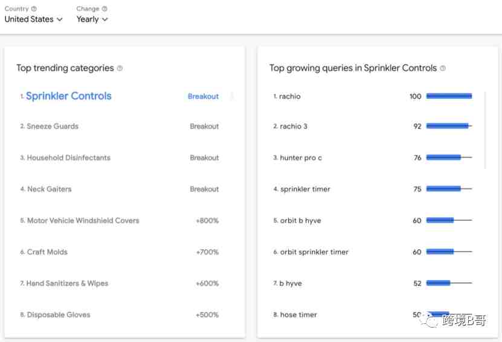Image resolution: width=502 pixels, height=342 pixels.
Task: Click the queries list scrollbar
Action: pyautogui.click(x=485, y=130)
